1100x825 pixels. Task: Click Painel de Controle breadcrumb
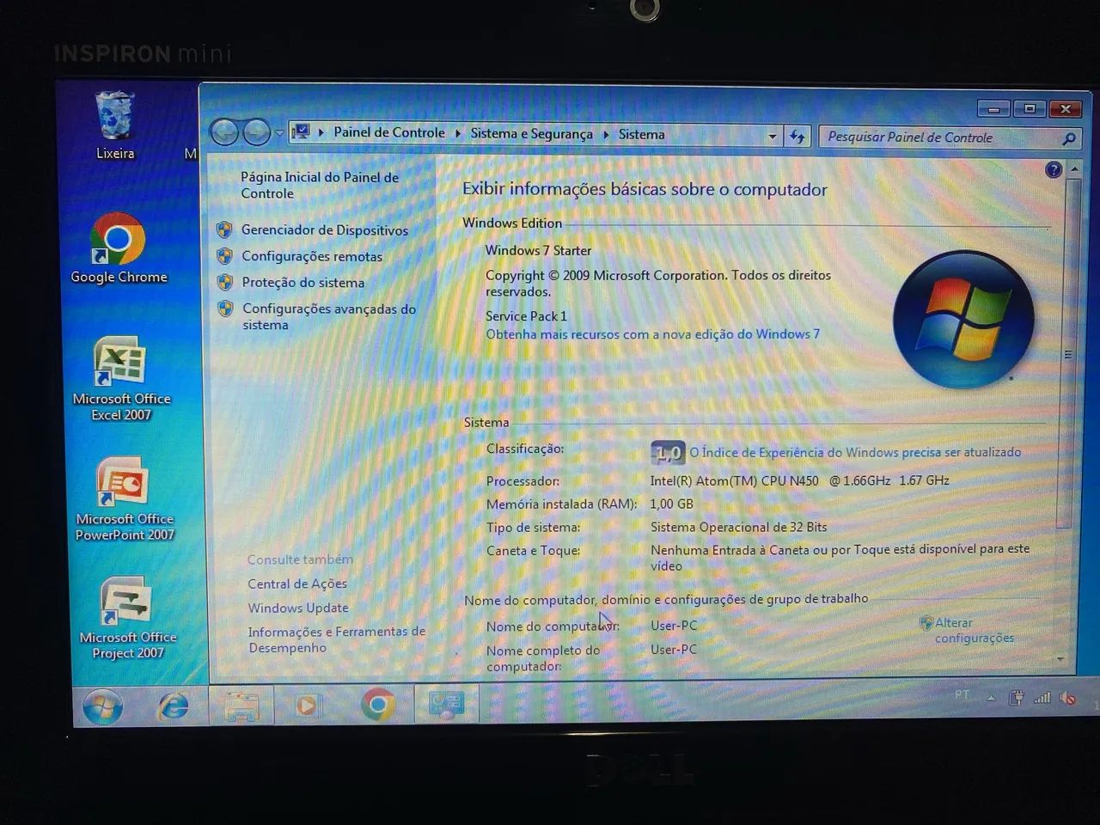(389, 132)
